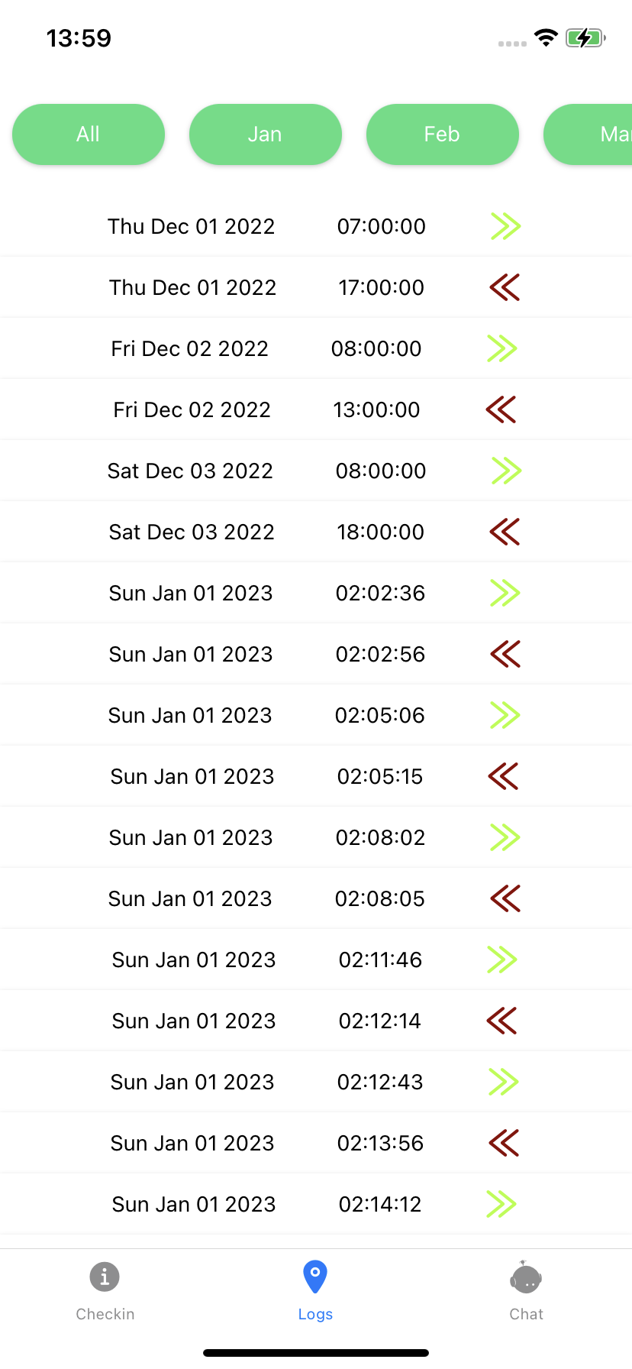This screenshot has width=632, height=1369.
Task: Click green arrows beside 02:02:36 log
Action: (505, 593)
